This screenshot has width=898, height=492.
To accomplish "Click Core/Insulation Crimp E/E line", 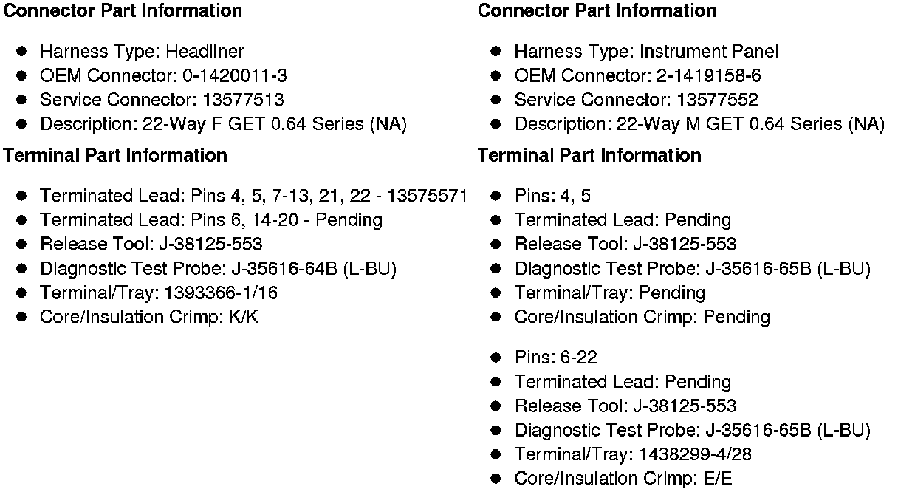I will pyautogui.click(x=624, y=479).
